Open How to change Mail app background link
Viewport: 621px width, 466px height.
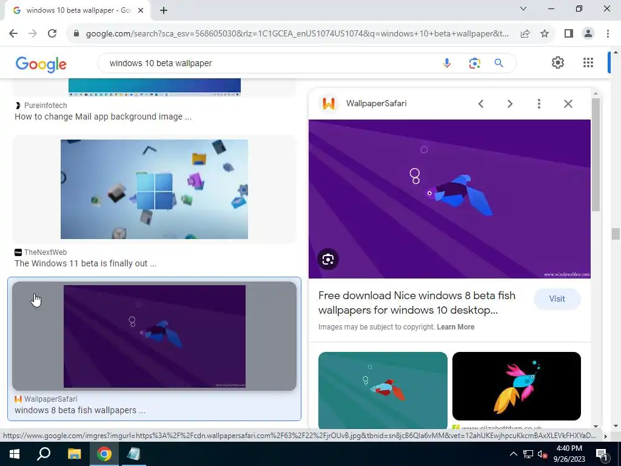(x=103, y=117)
